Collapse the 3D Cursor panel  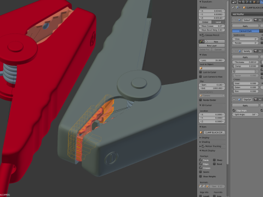pyautogui.click(x=201, y=105)
